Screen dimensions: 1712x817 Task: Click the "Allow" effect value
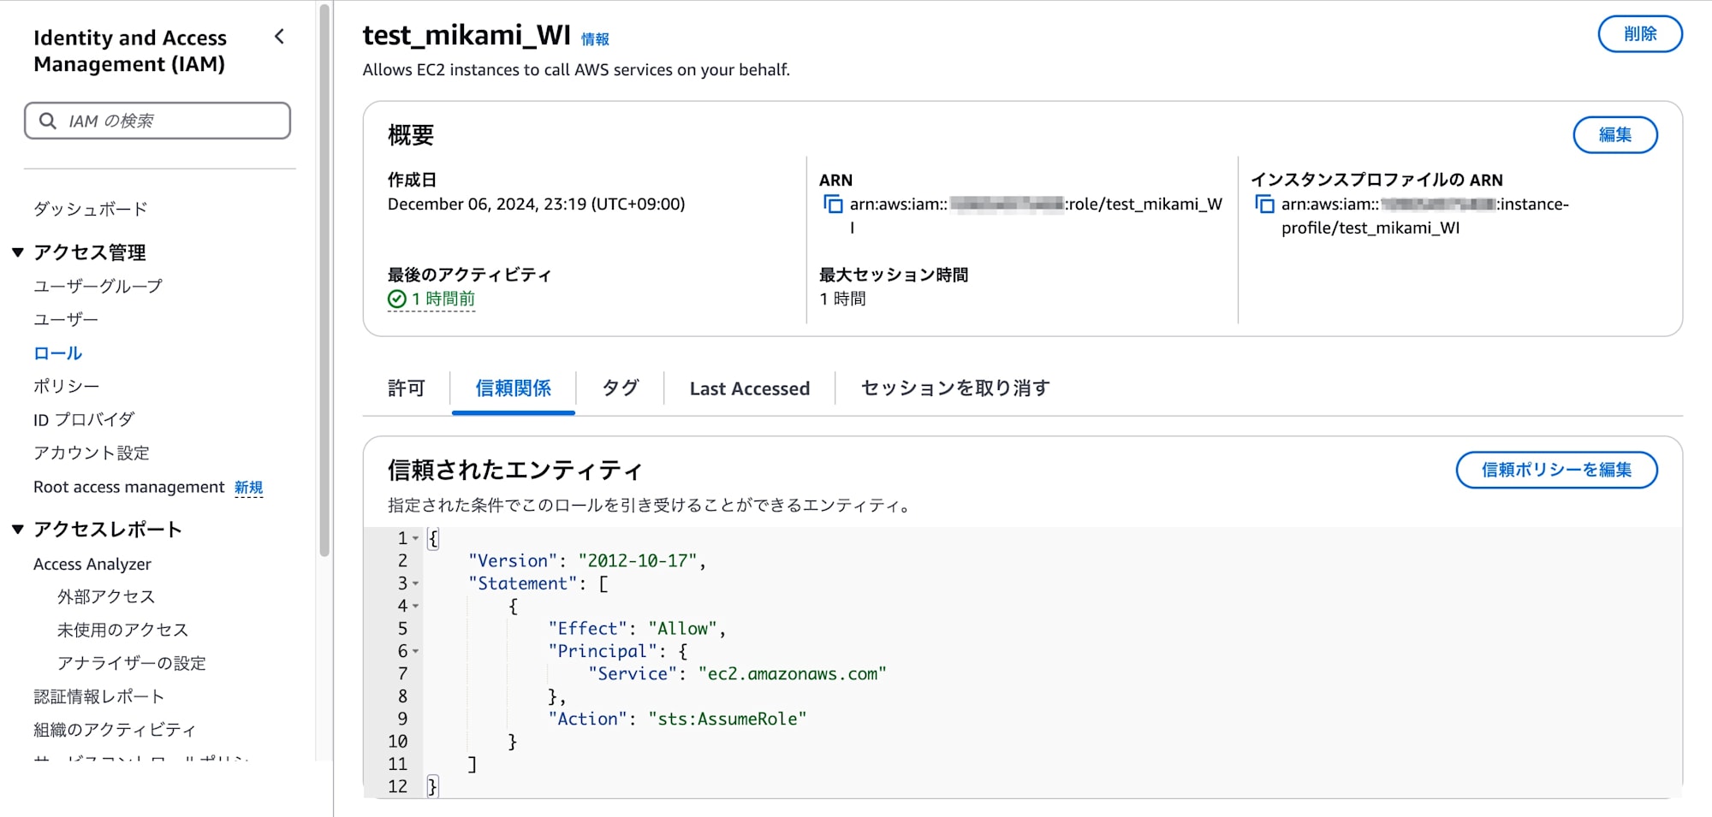(682, 629)
